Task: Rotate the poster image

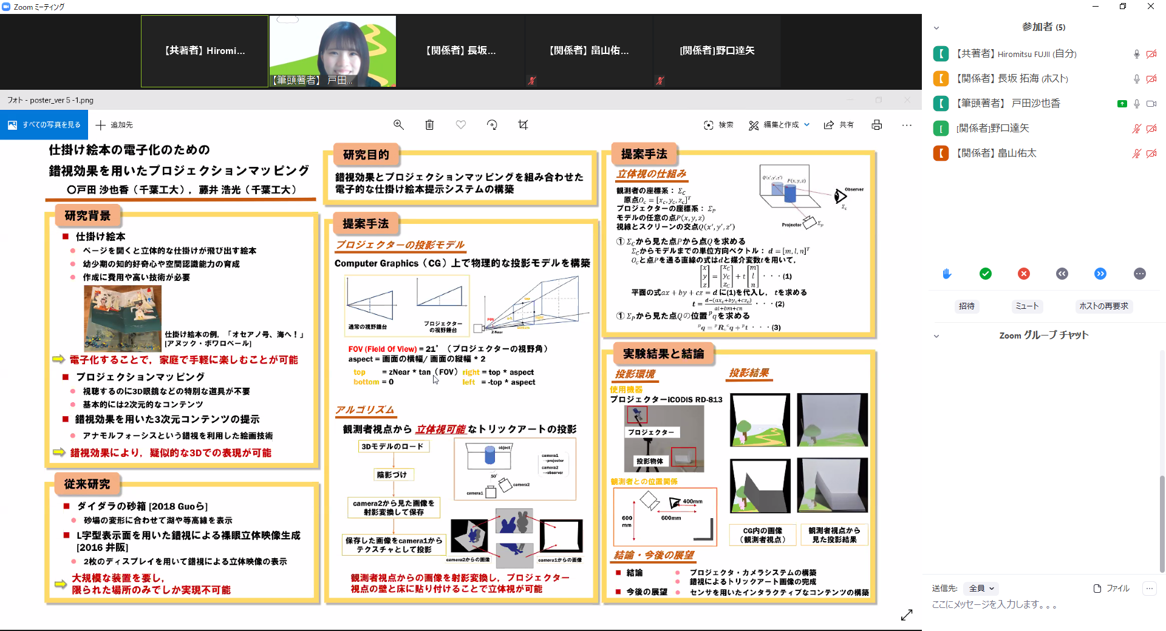Action: pyautogui.click(x=492, y=124)
